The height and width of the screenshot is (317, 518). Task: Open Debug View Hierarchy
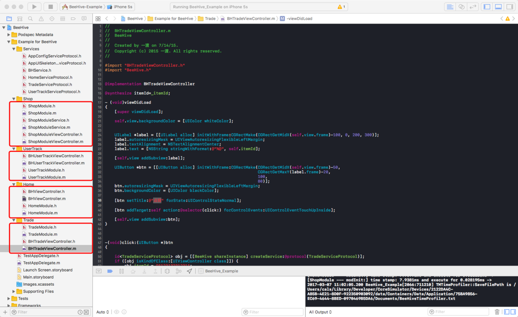point(167,271)
